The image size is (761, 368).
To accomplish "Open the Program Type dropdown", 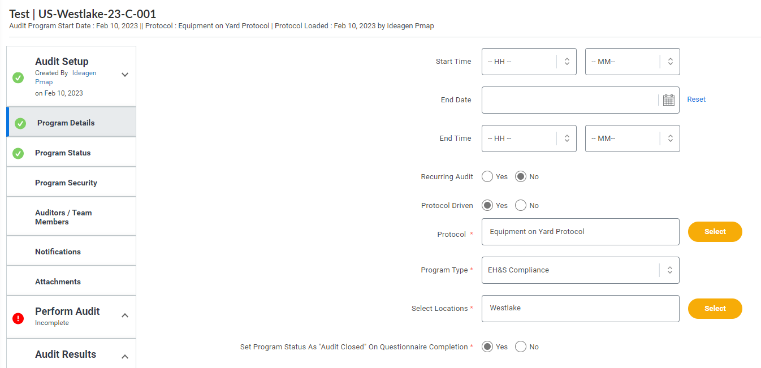I will point(581,270).
